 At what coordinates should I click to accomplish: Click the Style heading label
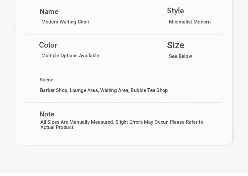[x=175, y=11]
